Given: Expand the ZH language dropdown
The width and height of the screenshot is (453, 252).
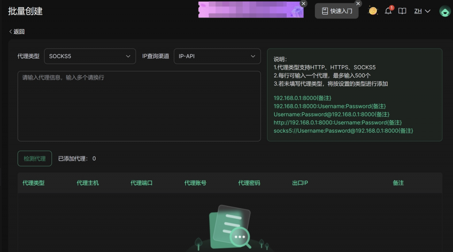Looking at the screenshot, I should (422, 11).
